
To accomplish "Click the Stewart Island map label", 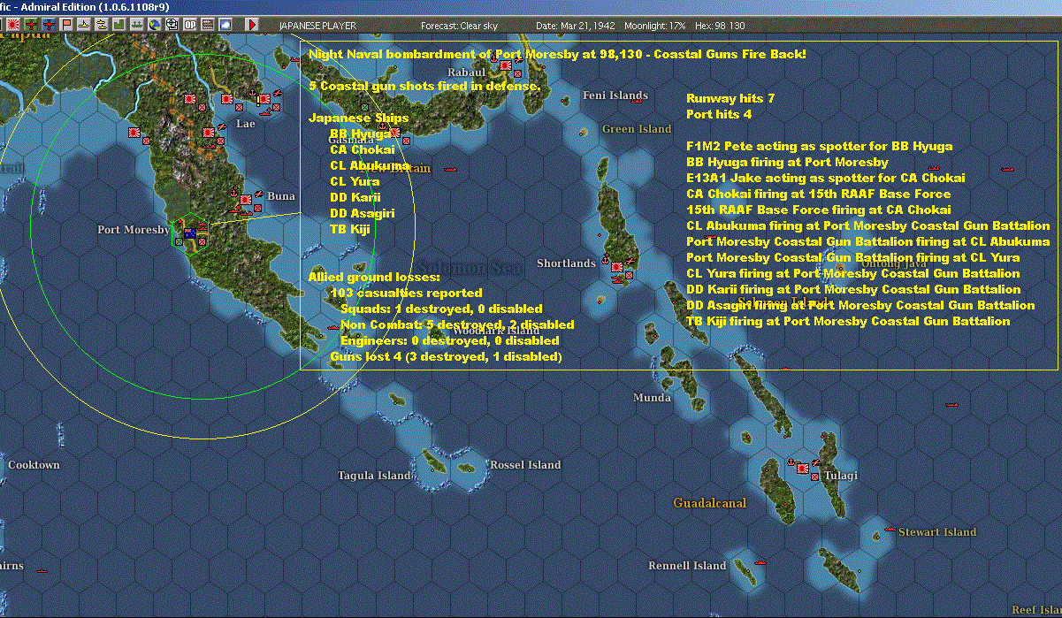I will 937,532.
